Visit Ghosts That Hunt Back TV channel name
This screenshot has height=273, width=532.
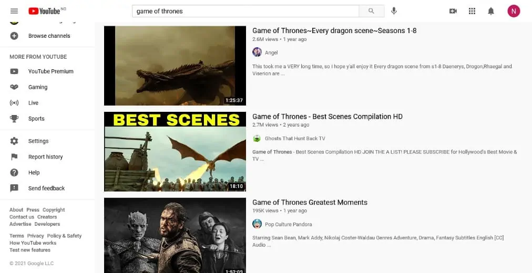tap(295, 138)
